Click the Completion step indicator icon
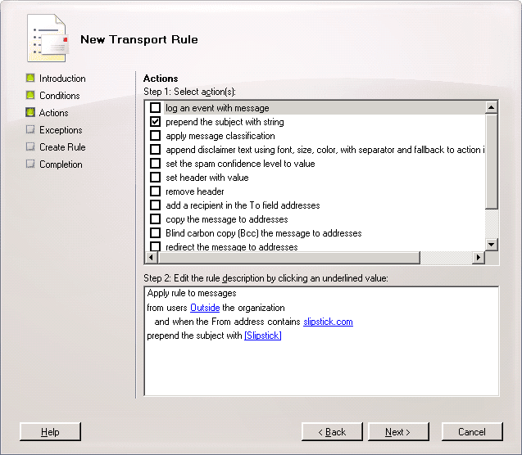Viewport: 522px width, 455px height. 30,164
